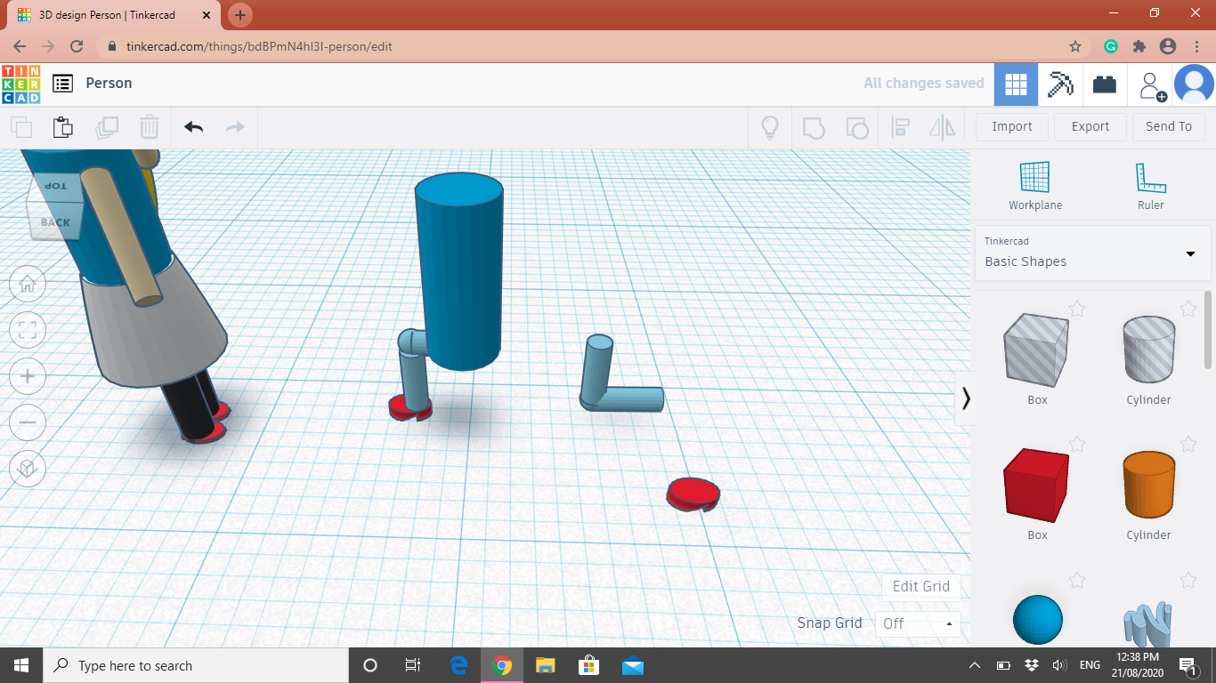Toggle Show all lightbulb icon
Viewport: 1216px width, 683px height.
point(770,127)
